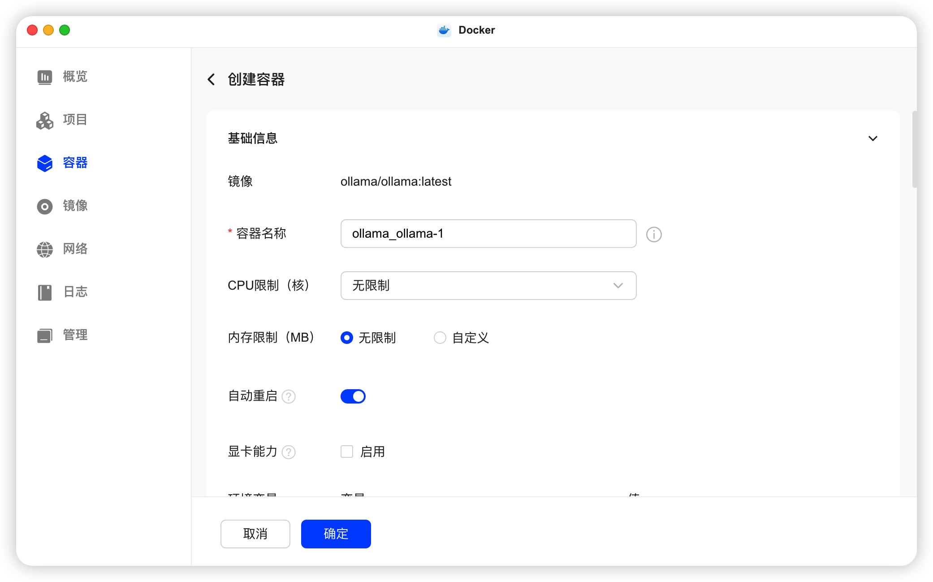Viewport: 933px width, 582px height.
Task: Click help icon next to 自动重启
Action: coord(289,397)
